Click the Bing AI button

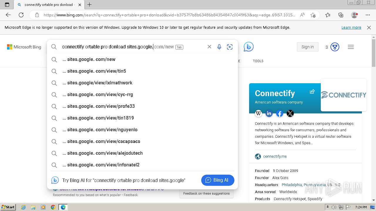pos(218,180)
